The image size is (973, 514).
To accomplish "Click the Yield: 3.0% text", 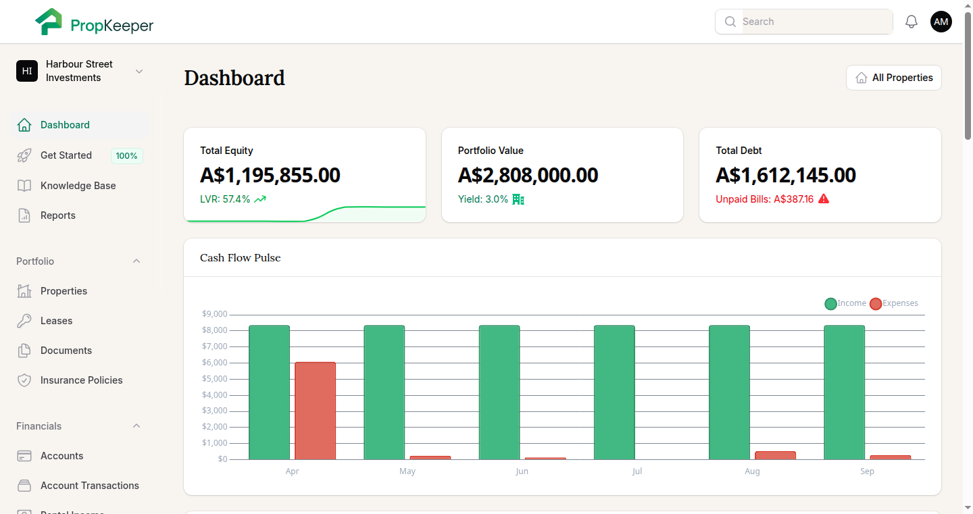I will point(483,199).
